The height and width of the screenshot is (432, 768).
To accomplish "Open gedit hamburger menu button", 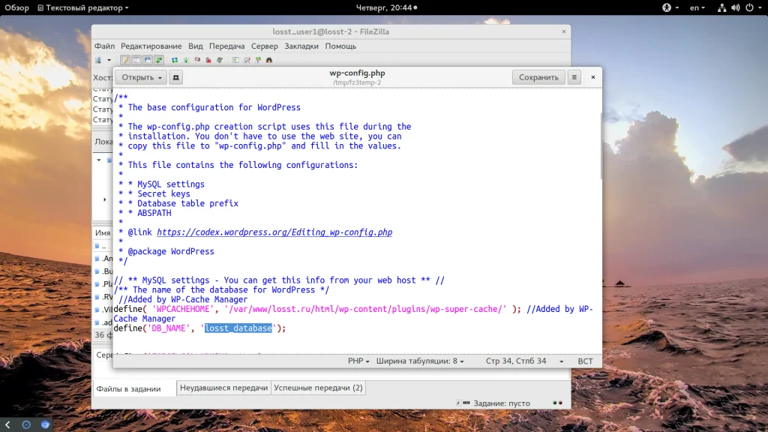I will [x=574, y=77].
